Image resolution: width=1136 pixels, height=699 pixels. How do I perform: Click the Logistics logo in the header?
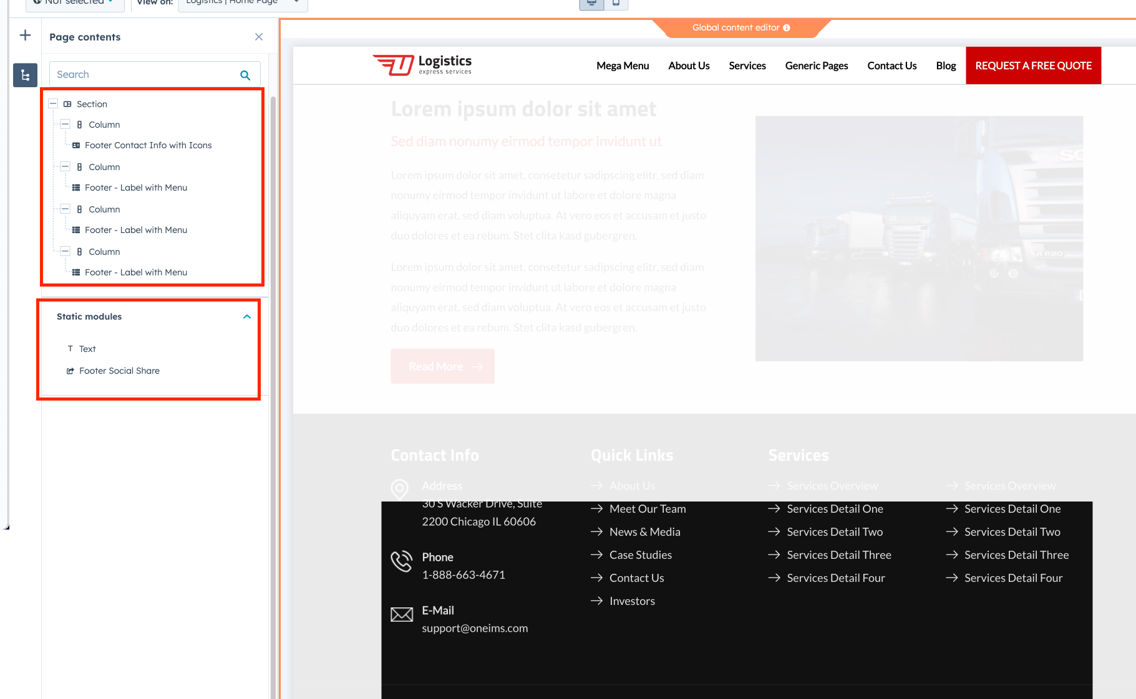click(x=422, y=65)
